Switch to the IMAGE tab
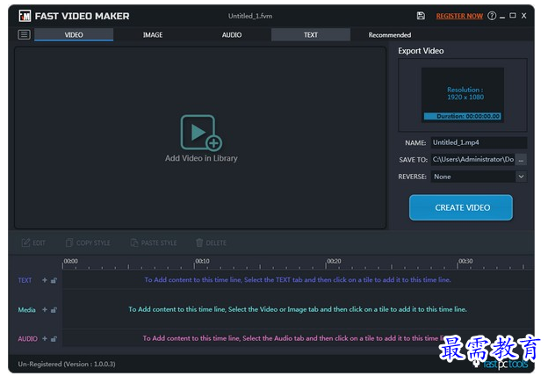This screenshot has height=376, width=548. click(153, 35)
